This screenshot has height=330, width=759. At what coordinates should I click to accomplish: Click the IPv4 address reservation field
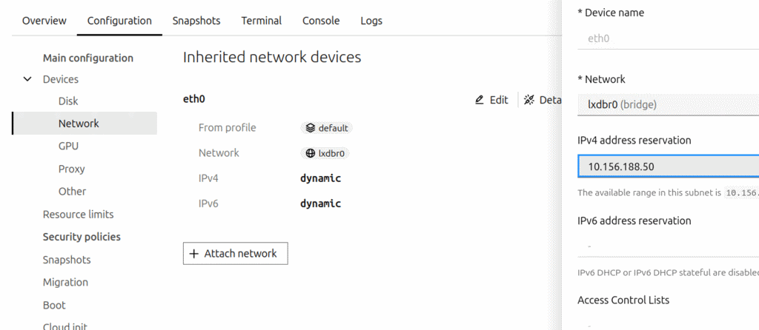tap(667, 166)
